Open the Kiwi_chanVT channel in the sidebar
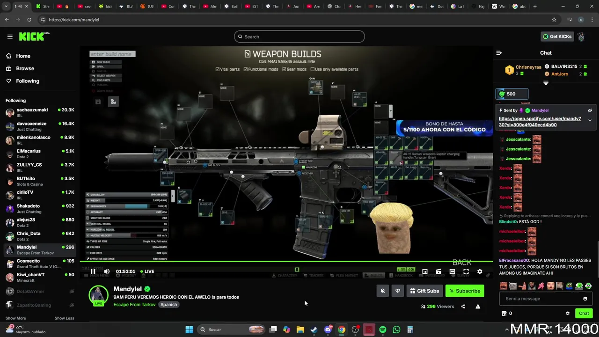 (x=40, y=277)
